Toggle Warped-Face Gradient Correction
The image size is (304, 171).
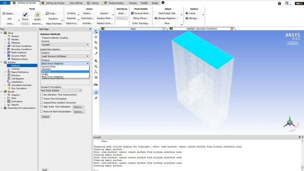coord(41,103)
